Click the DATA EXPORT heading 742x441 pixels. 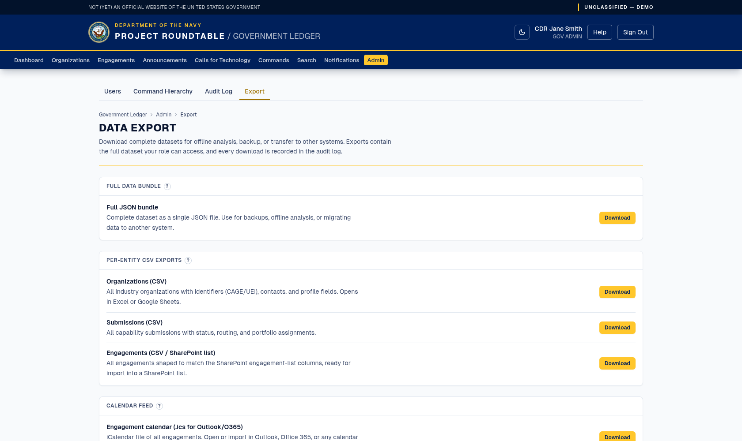[137, 128]
